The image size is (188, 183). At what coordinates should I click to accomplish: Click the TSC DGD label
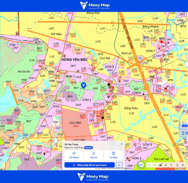(x=103, y=89)
